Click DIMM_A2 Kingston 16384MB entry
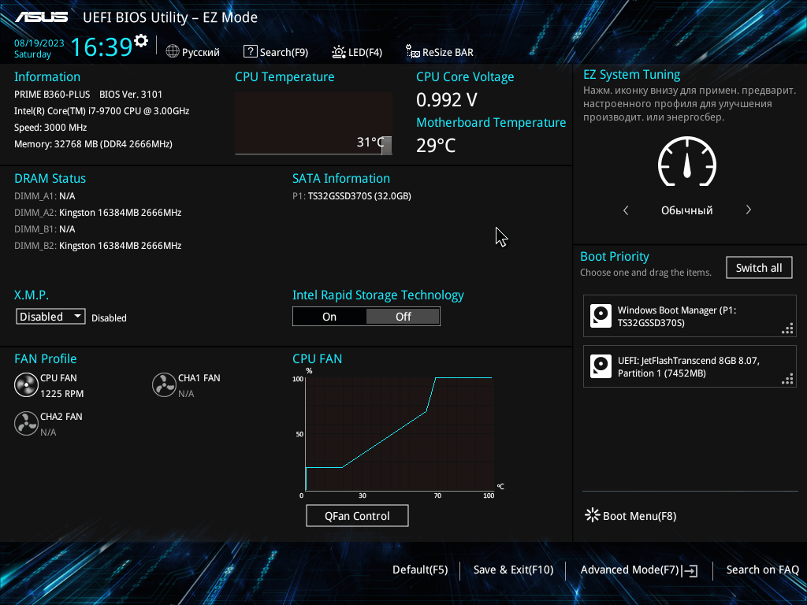 pyautogui.click(x=98, y=213)
